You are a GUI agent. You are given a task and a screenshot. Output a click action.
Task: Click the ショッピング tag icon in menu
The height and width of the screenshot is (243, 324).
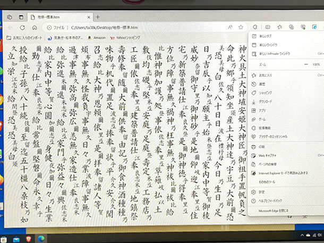click(x=254, y=93)
